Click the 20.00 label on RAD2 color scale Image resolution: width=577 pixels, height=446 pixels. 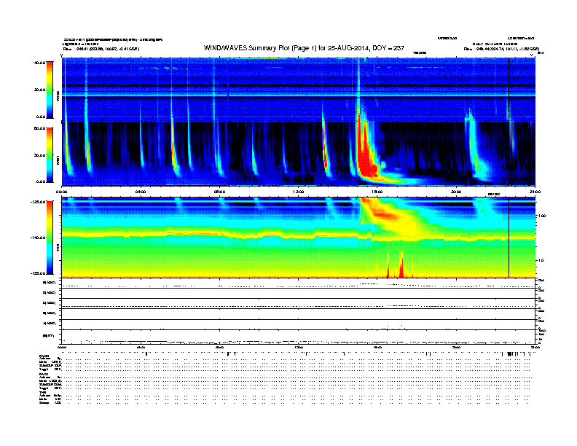pos(39,90)
